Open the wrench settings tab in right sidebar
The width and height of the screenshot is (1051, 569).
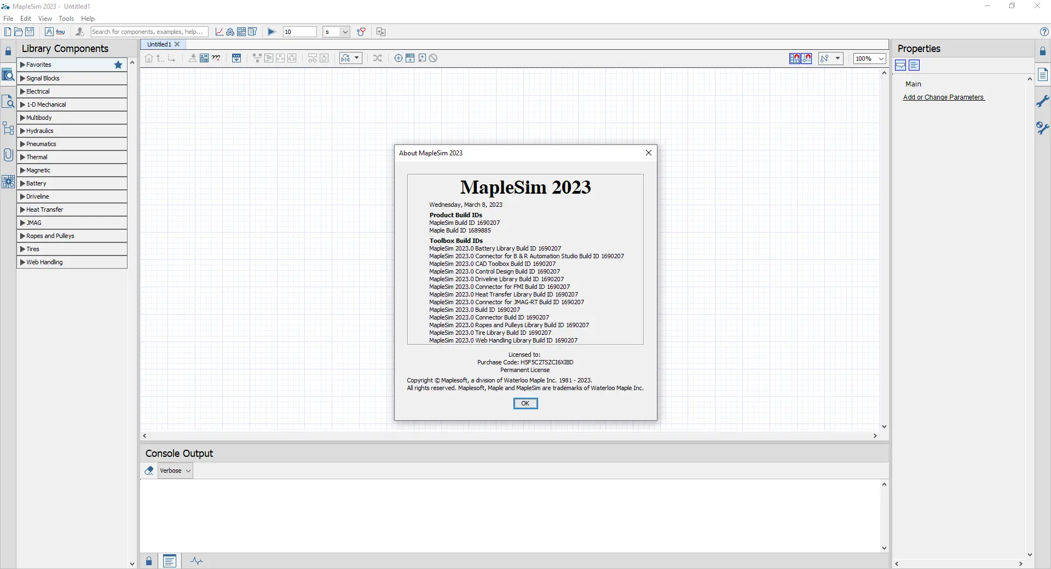click(1043, 101)
